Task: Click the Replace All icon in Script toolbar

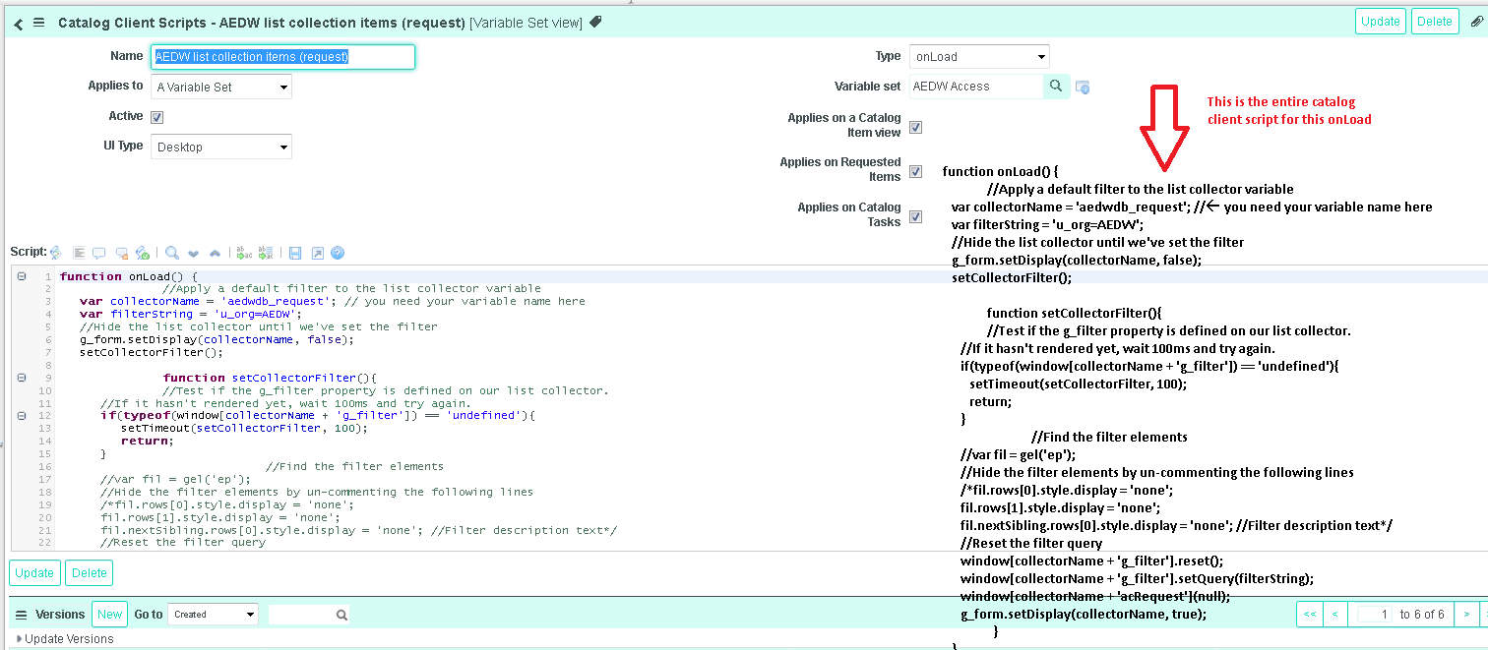Action: pos(265,253)
